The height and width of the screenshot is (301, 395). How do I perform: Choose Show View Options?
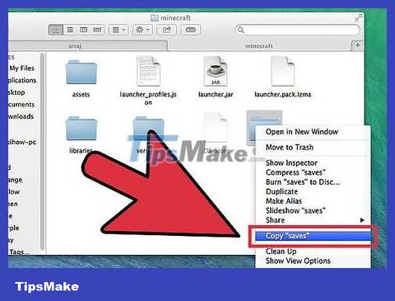313,261
